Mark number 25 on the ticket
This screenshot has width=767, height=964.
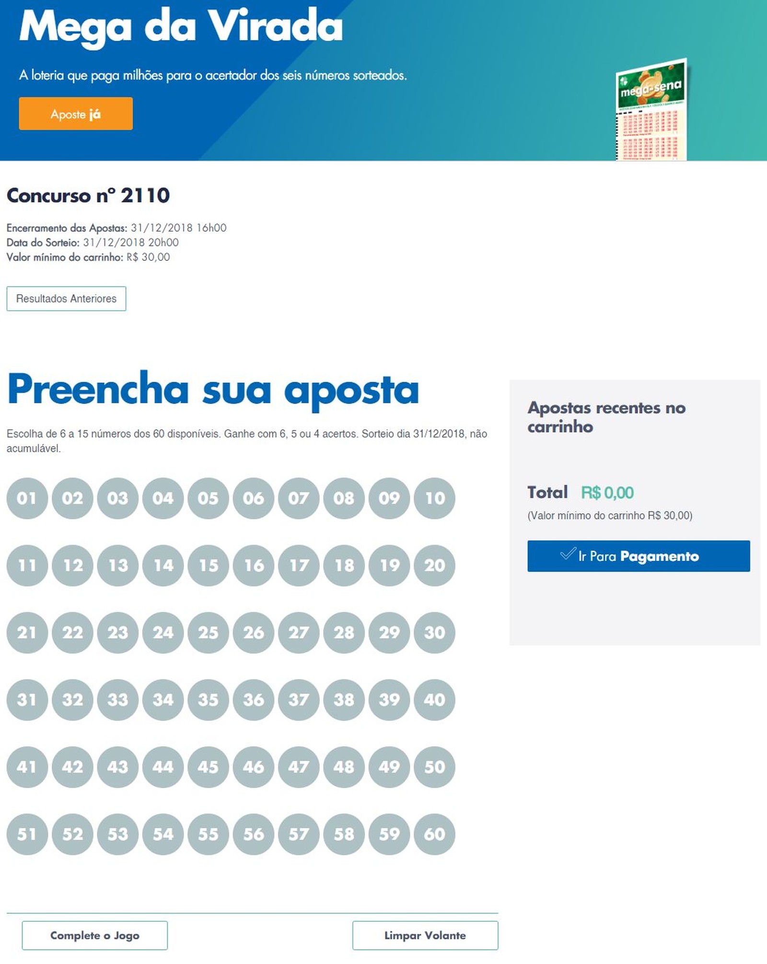tap(208, 633)
